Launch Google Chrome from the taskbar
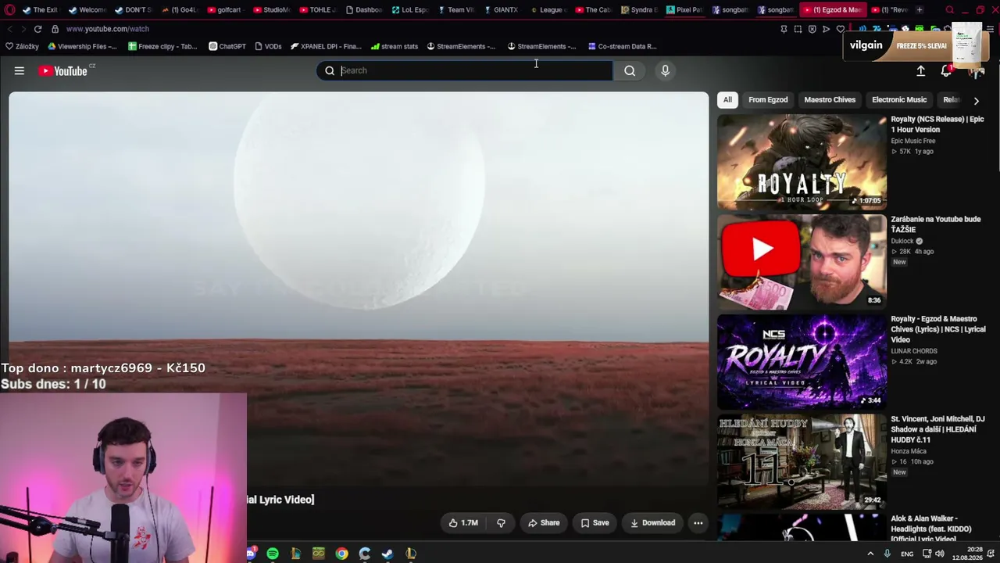The image size is (1000, 563). click(341, 554)
